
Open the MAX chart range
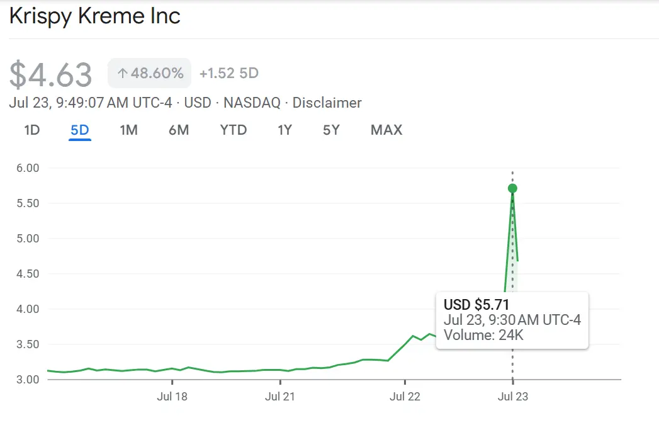point(386,130)
